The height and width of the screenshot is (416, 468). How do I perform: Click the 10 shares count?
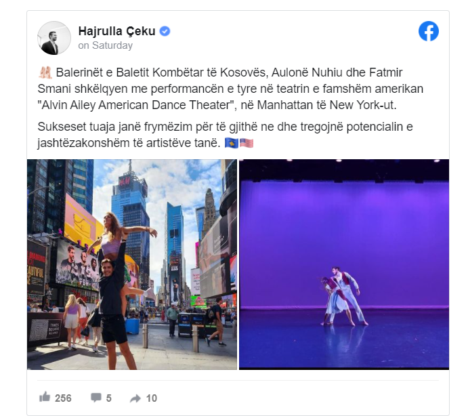tap(151, 398)
